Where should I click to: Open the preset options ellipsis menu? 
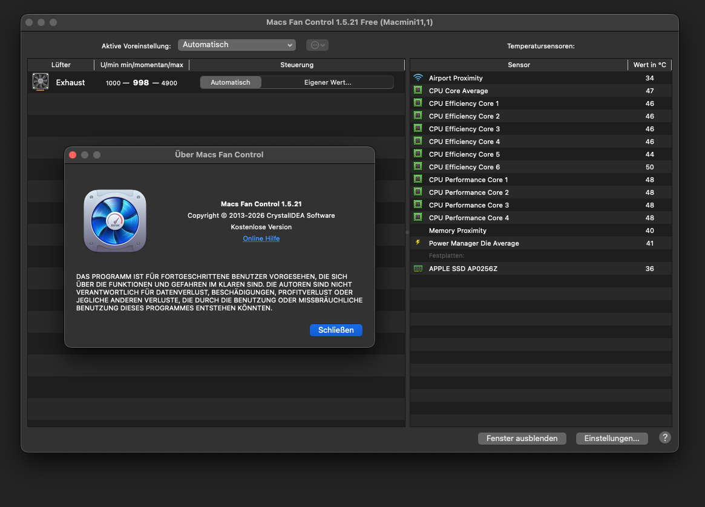click(318, 45)
